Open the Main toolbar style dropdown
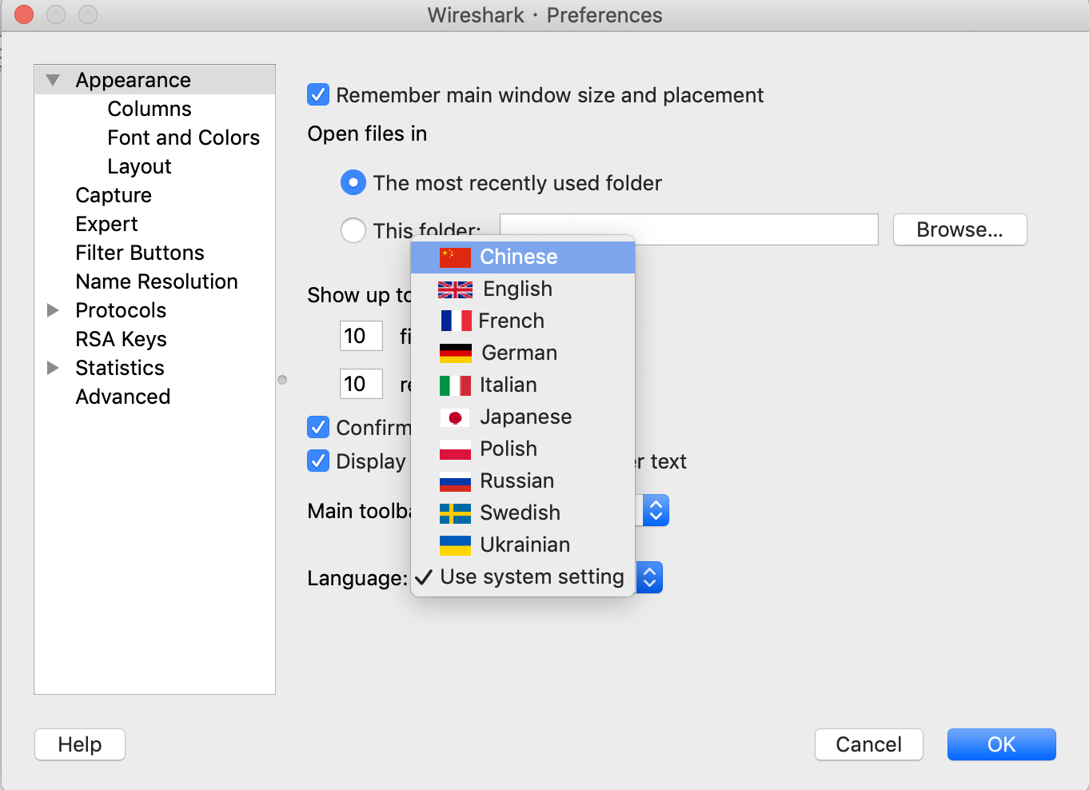The width and height of the screenshot is (1089, 790). 656,510
